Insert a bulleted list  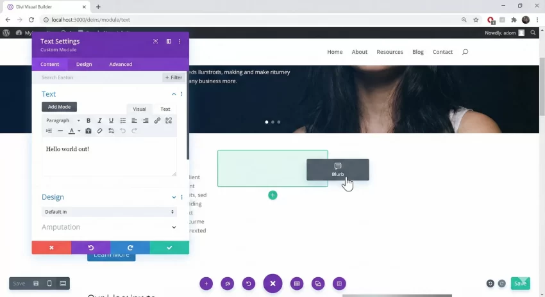[122, 120]
